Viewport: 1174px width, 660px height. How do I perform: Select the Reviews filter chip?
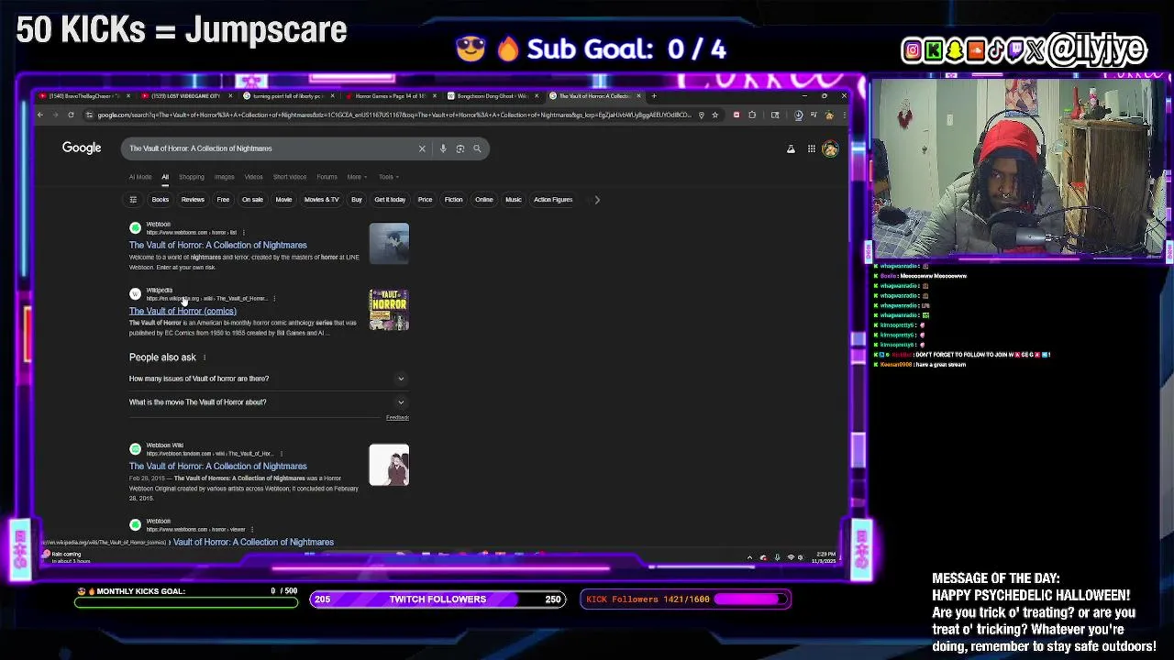[x=193, y=199]
